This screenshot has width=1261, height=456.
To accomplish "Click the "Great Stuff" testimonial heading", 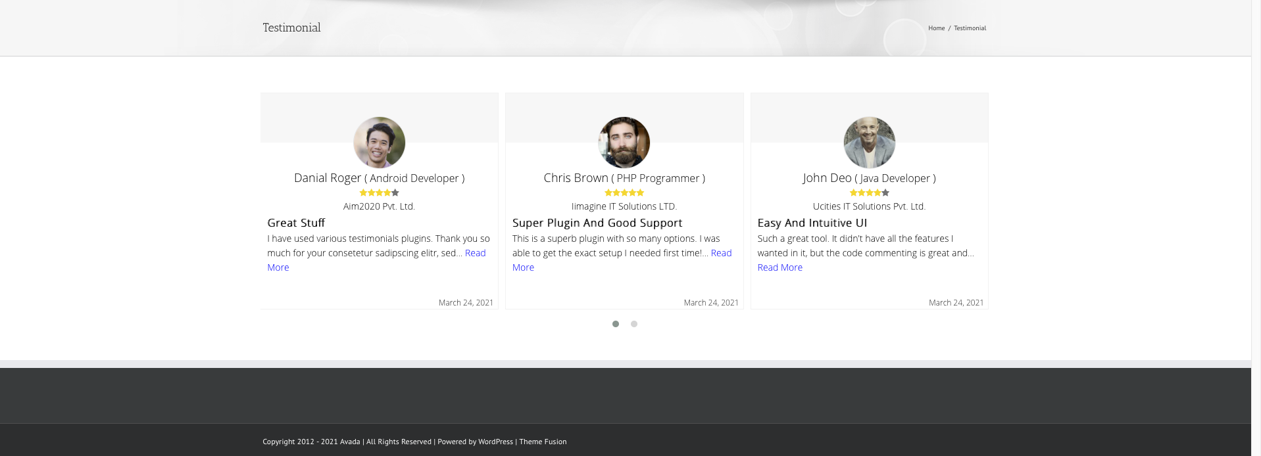I will click(x=296, y=223).
